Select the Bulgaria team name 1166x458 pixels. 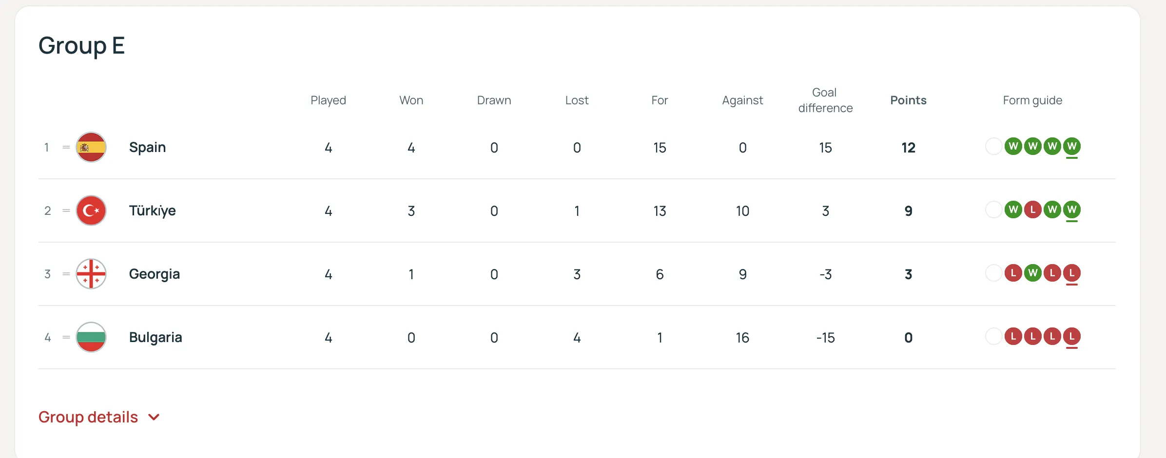click(x=155, y=337)
